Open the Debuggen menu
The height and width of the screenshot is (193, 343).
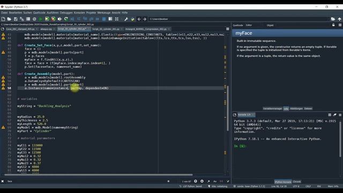[66, 13]
